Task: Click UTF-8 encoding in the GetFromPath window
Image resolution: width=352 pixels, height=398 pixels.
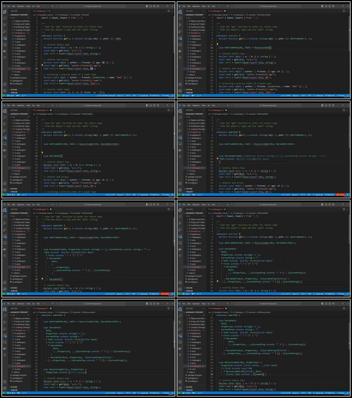Action: [x=302, y=95]
